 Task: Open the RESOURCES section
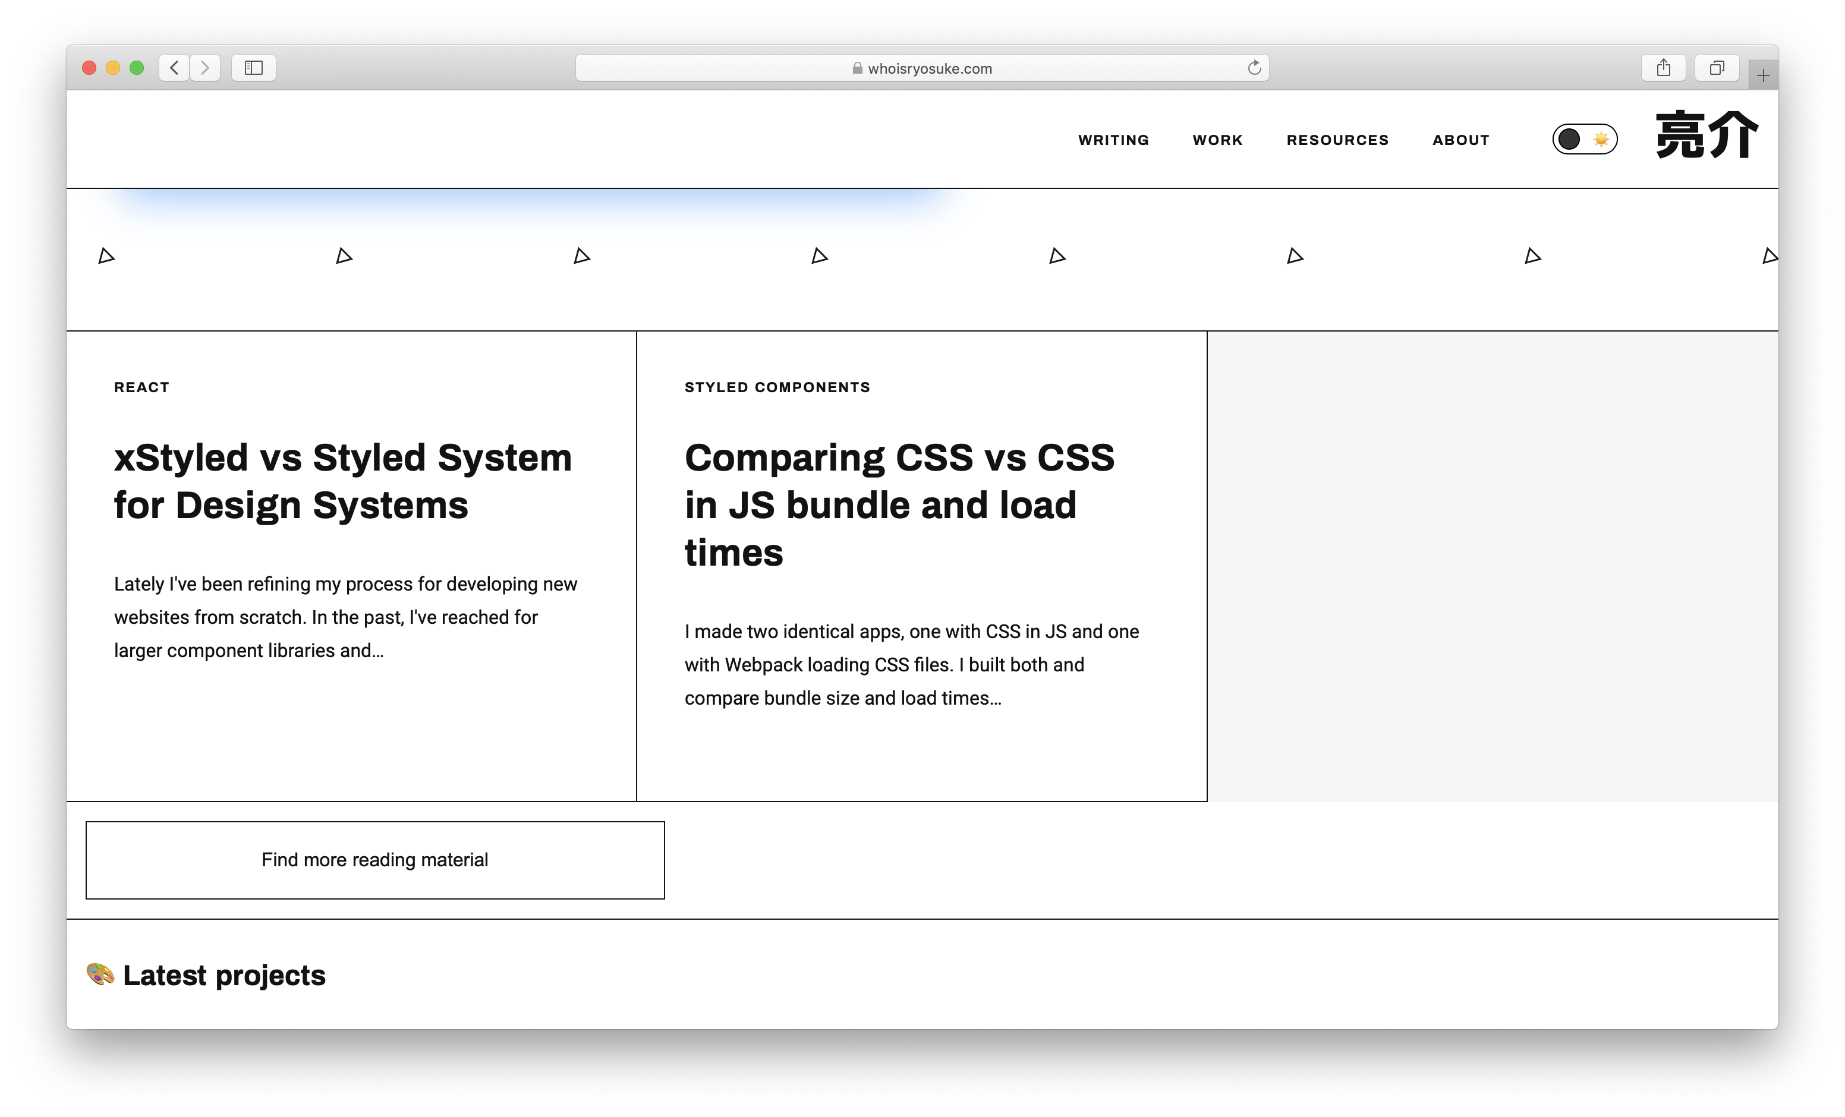(x=1337, y=139)
